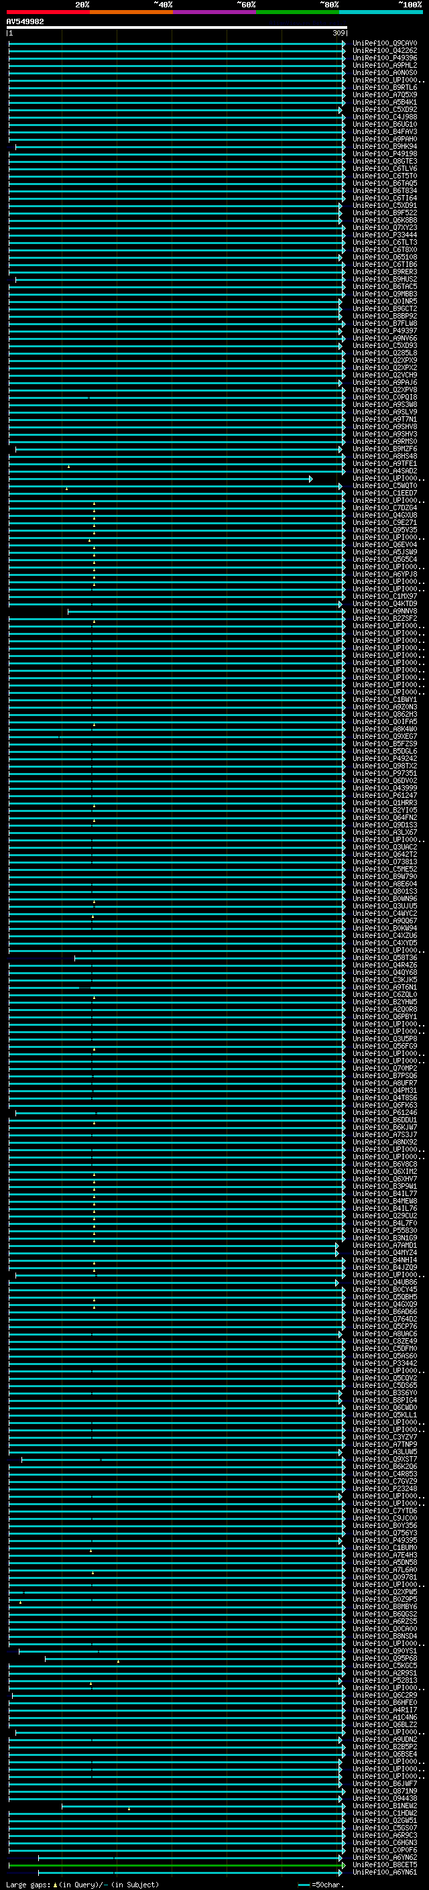
Task: Click the green alignment bar near the bottom
Action: 177,1865
